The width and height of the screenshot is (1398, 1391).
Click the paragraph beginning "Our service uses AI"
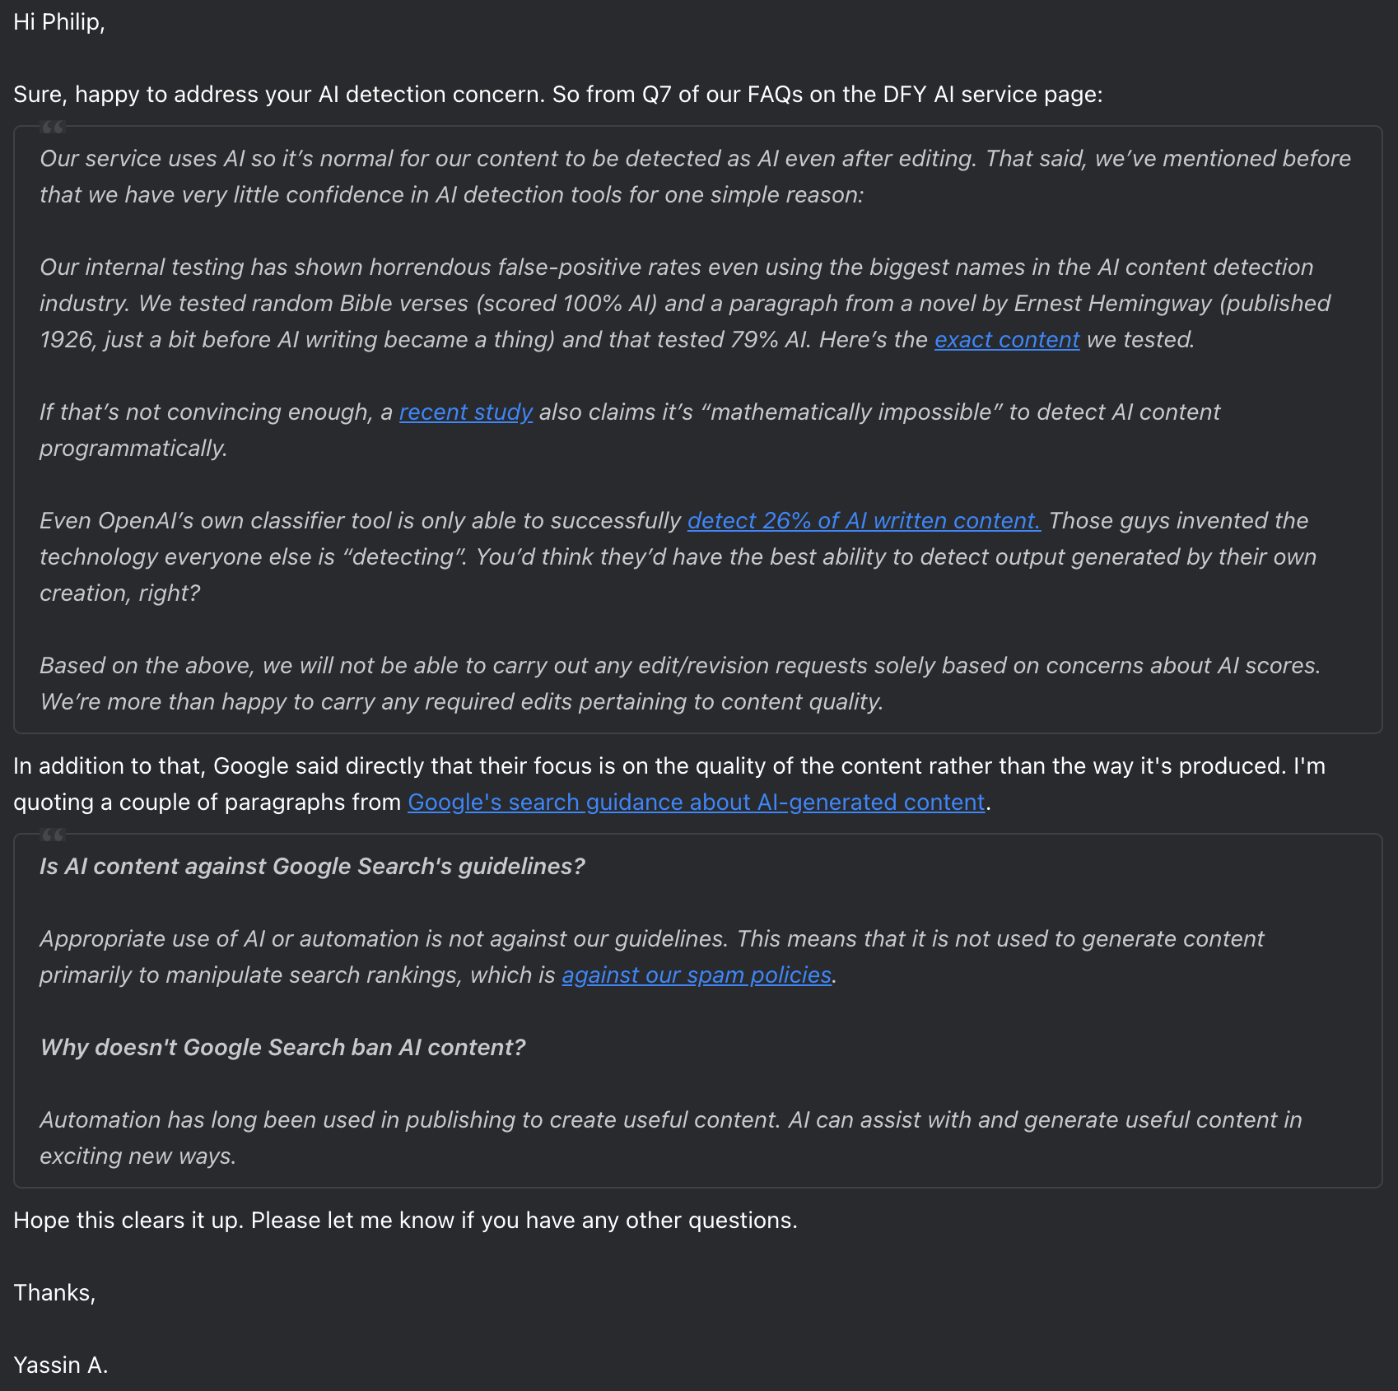[x=696, y=177]
